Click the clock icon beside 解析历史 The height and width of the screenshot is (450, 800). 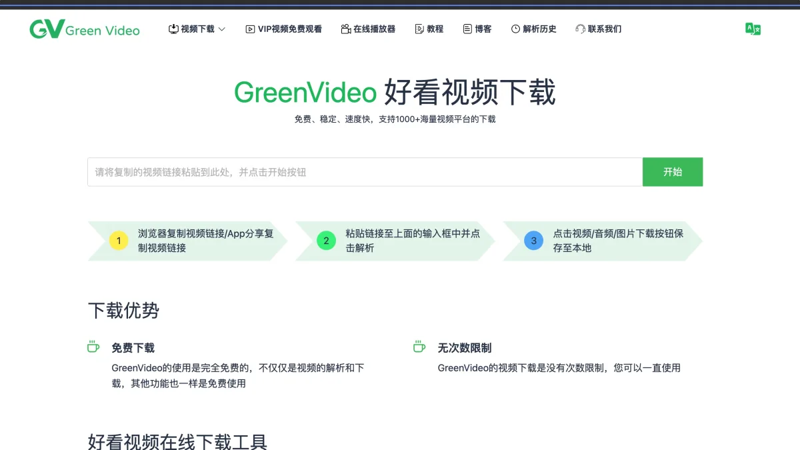coord(515,29)
